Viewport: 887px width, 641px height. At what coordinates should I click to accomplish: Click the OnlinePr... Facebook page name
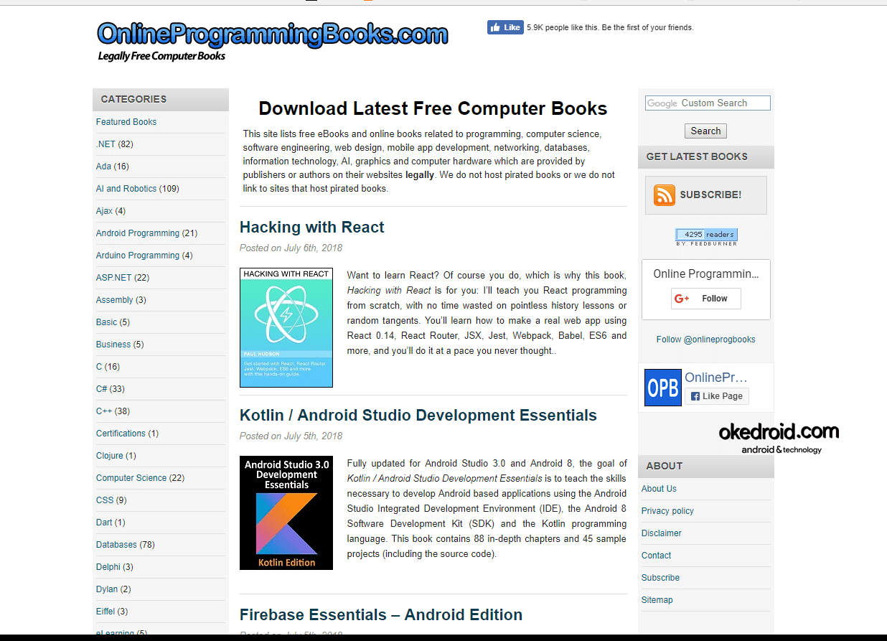(716, 378)
